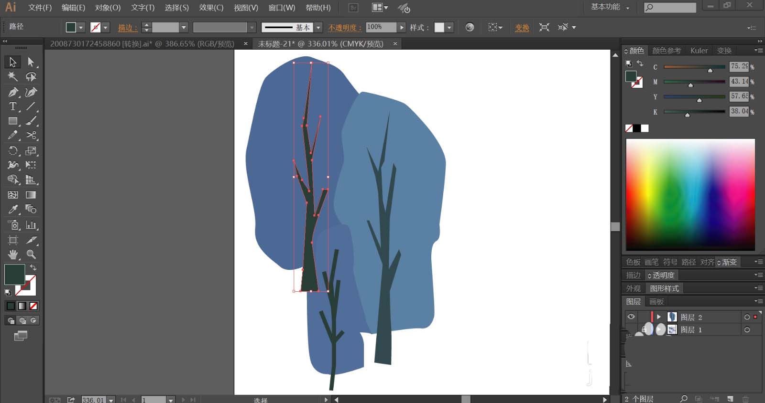This screenshot has height=403, width=765.
Task: Switch to the 未标题-21 document tab
Action: (x=321, y=43)
